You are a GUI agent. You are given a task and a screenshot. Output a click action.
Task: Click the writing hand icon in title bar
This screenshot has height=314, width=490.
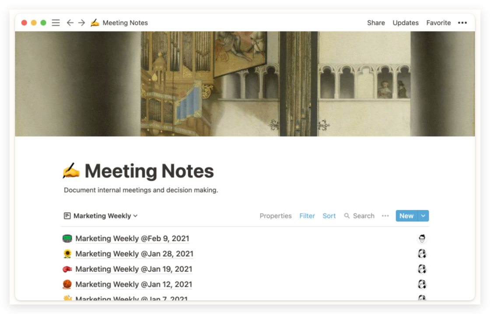tap(94, 22)
